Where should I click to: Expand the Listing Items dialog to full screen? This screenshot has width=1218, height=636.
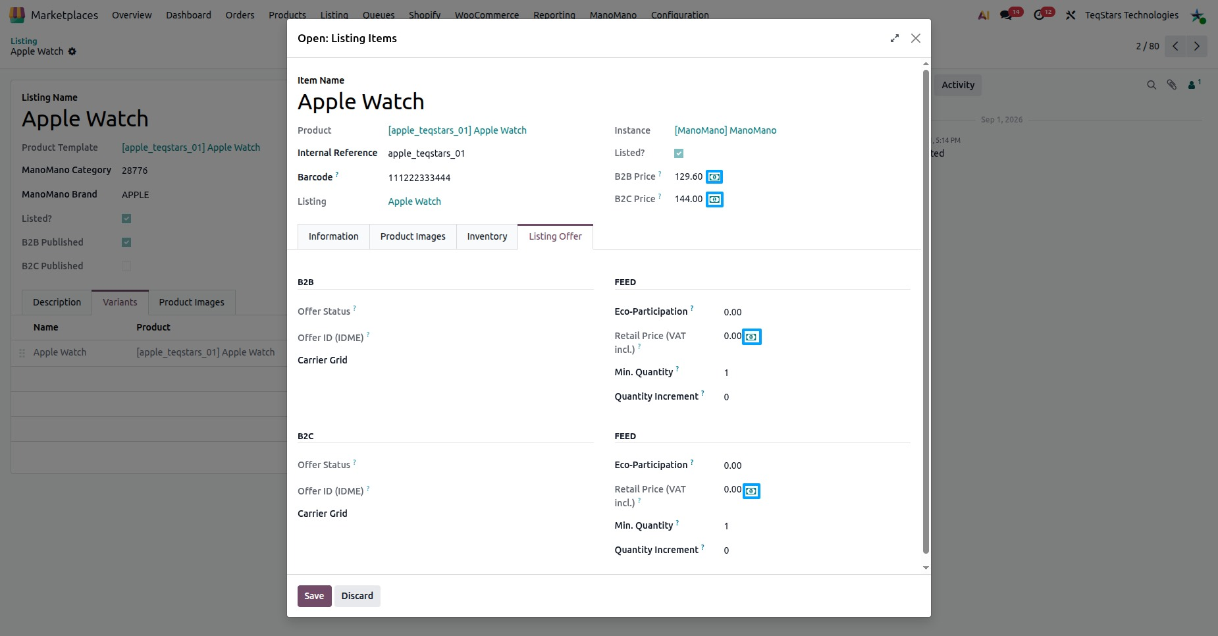tap(894, 38)
